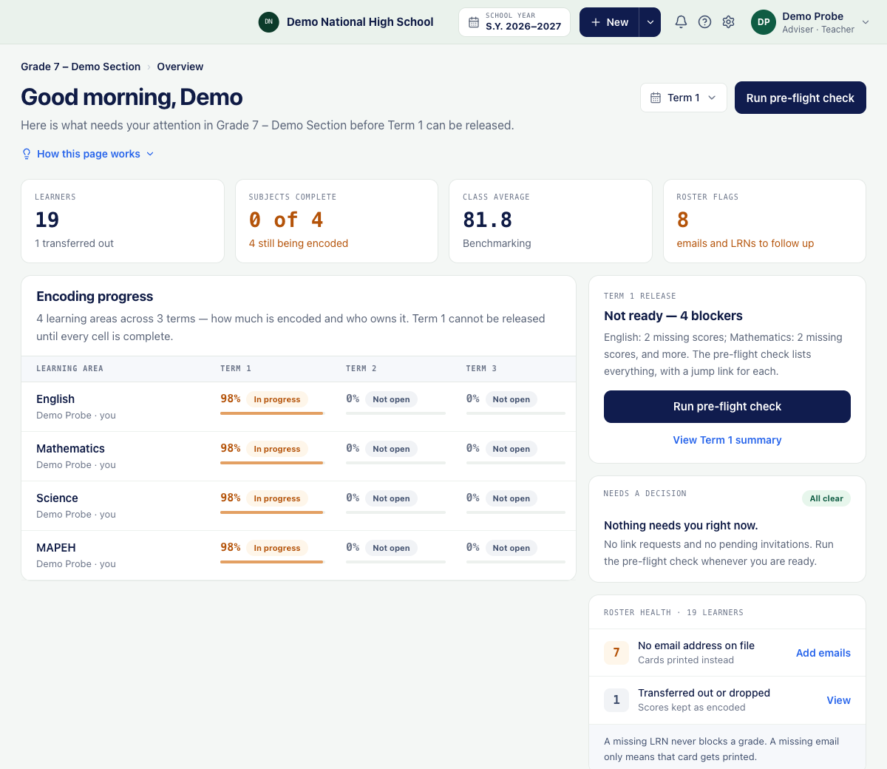Click the DN school logo badge
The image size is (887, 769).
click(x=268, y=22)
